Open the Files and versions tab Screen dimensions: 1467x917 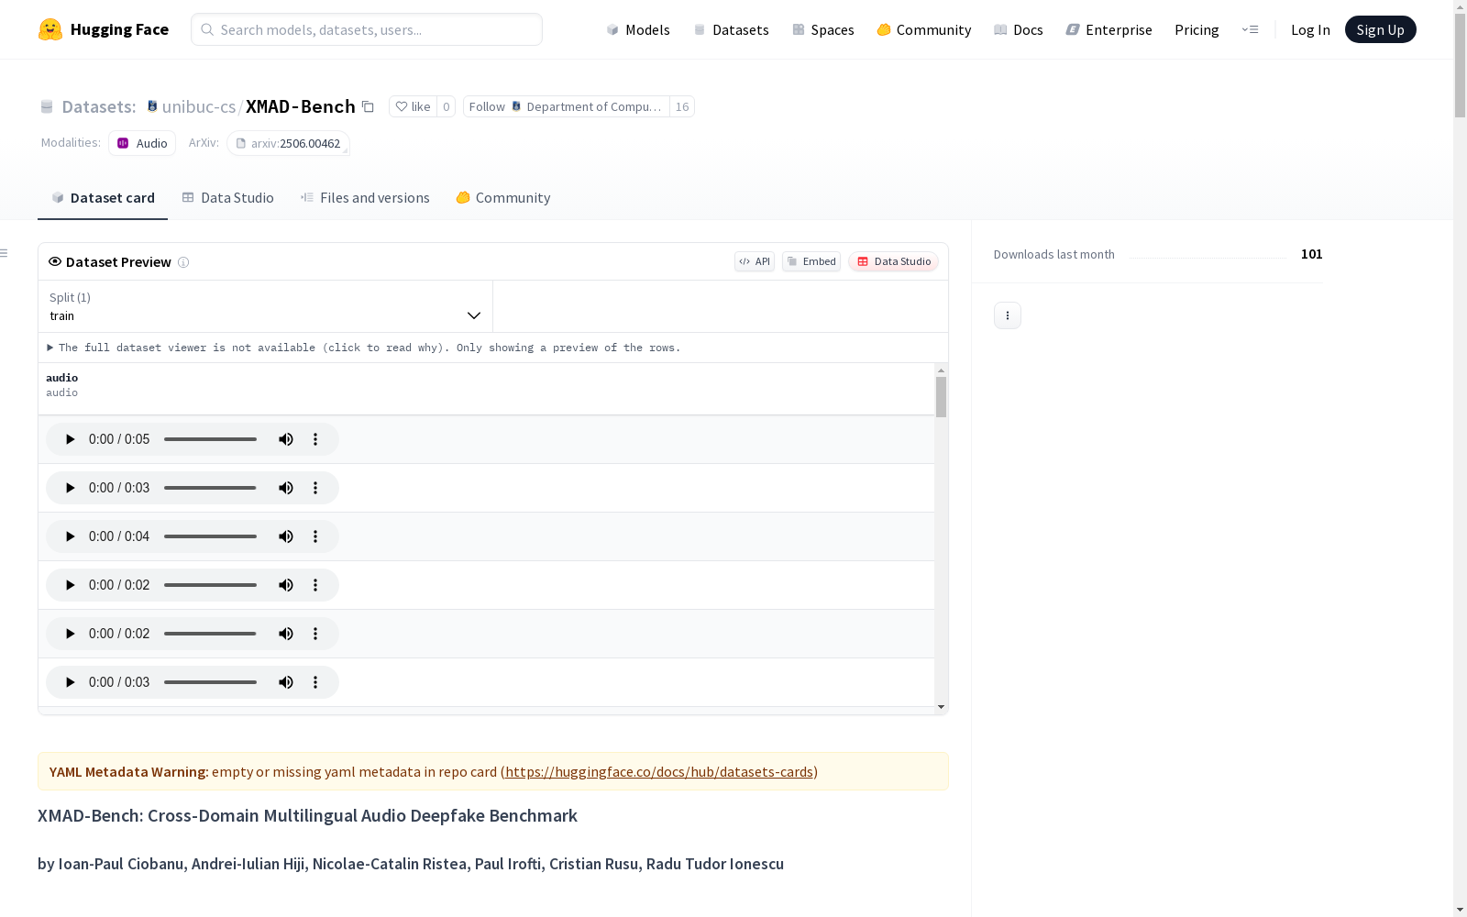[x=365, y=198]
